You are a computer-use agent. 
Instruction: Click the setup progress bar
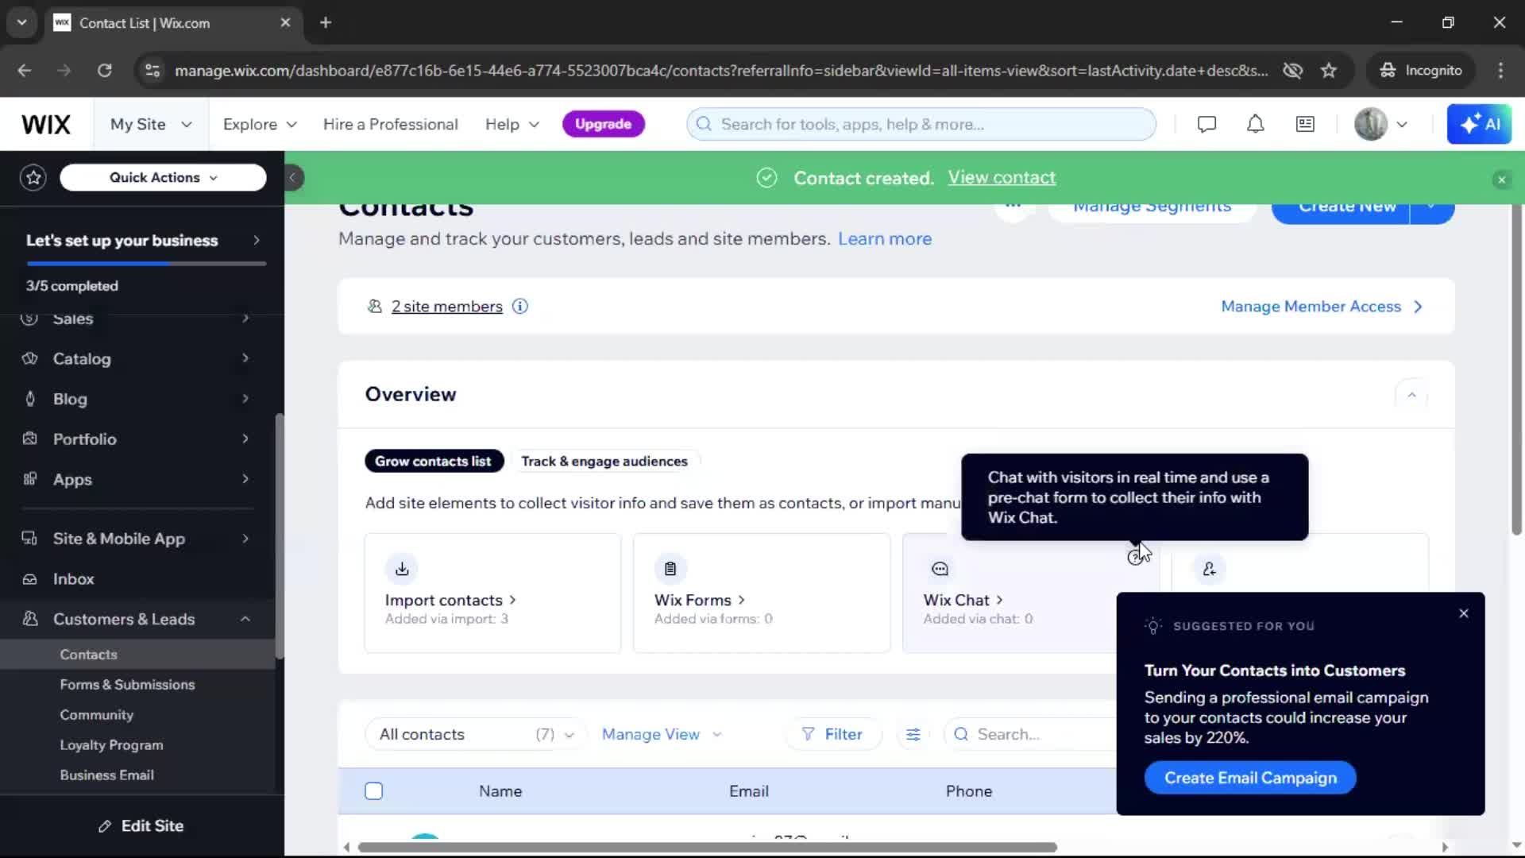pyautogui.click(x=146, y=263)
